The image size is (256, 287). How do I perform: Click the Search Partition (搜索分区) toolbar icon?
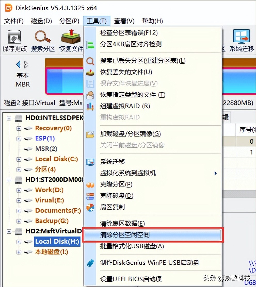(x=43, y=37)
